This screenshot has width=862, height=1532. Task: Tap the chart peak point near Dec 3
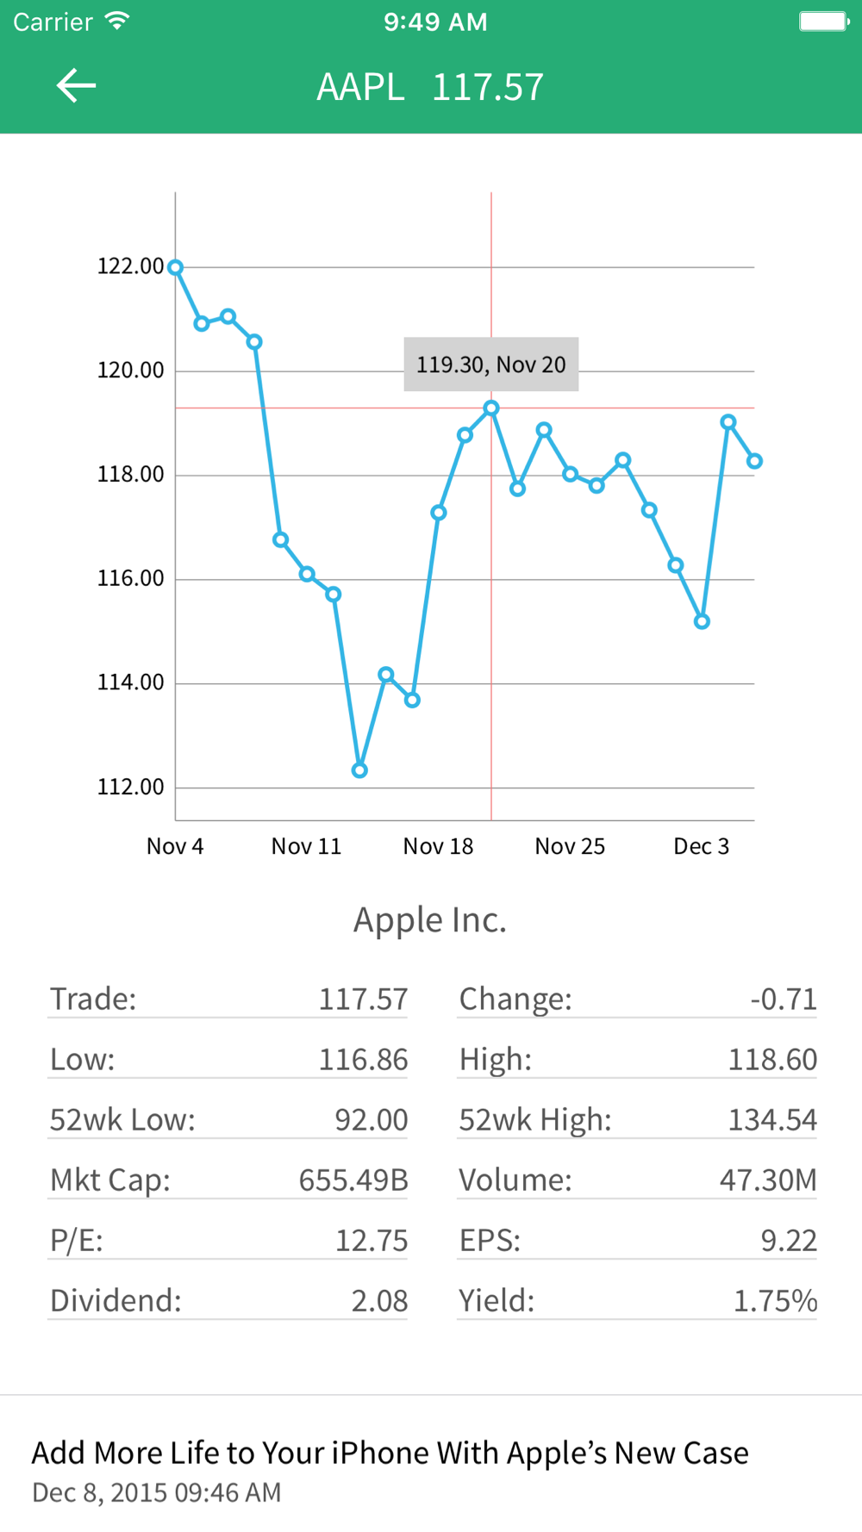[728, 422]
